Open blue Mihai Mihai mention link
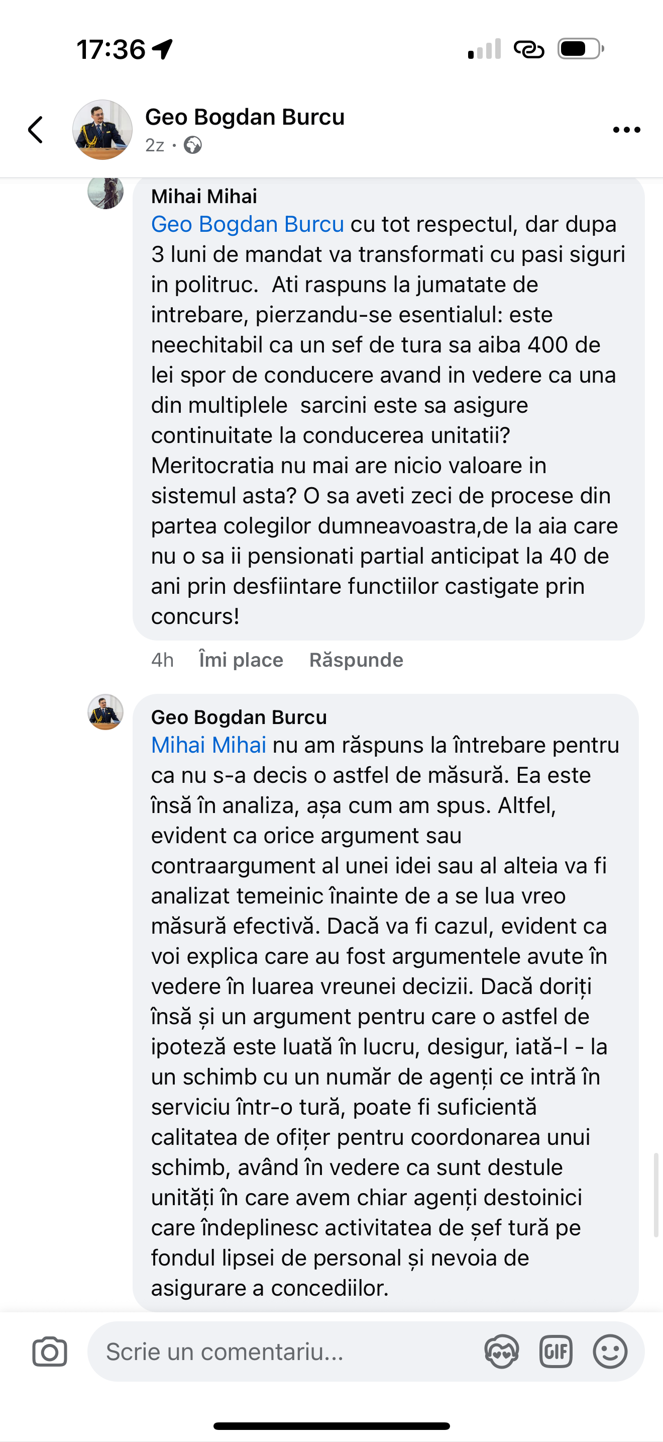Image resolution: width=663 pixels, height=1442 pixels. 208,746
